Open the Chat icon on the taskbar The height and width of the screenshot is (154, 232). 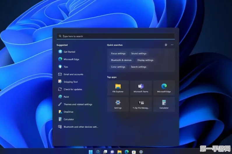click(x=112, y=152)
